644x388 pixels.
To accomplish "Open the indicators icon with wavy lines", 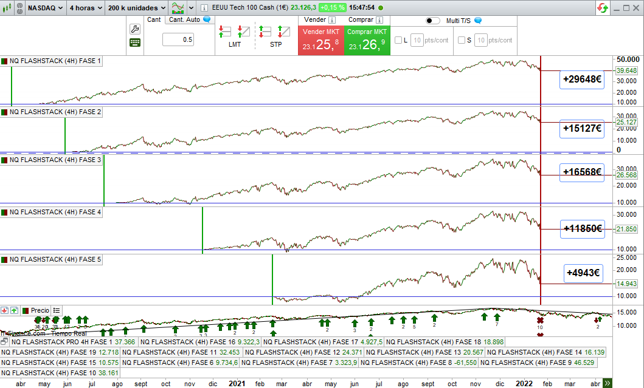I will pyautogui.click(x=178, y=8).
